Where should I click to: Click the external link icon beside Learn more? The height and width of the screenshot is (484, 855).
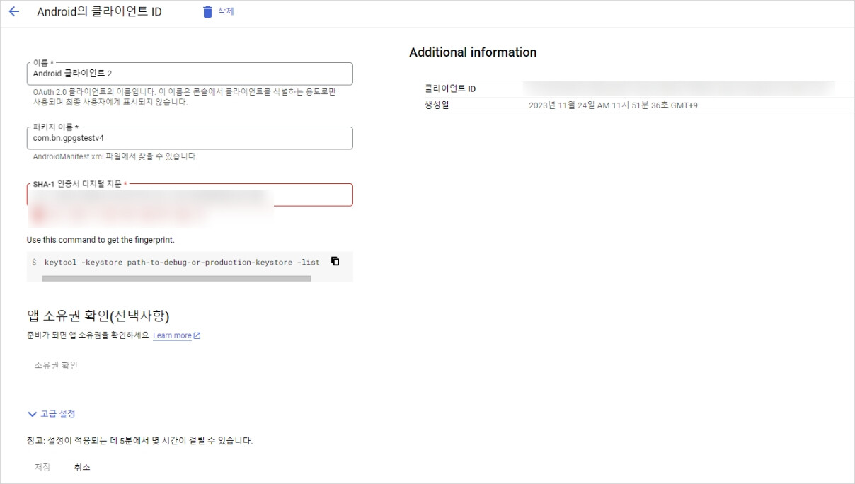pos(197,335)
